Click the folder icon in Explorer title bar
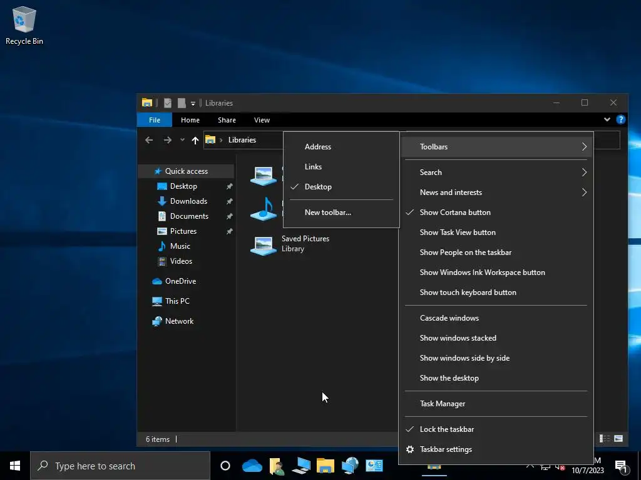The width and height of the screenshot is (641, 480). click(x=146, y=103)
